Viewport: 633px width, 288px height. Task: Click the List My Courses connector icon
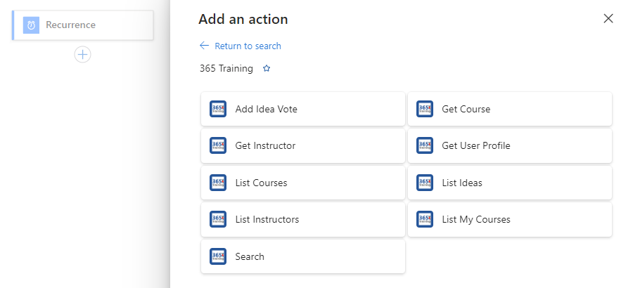(x=425, y=219)
